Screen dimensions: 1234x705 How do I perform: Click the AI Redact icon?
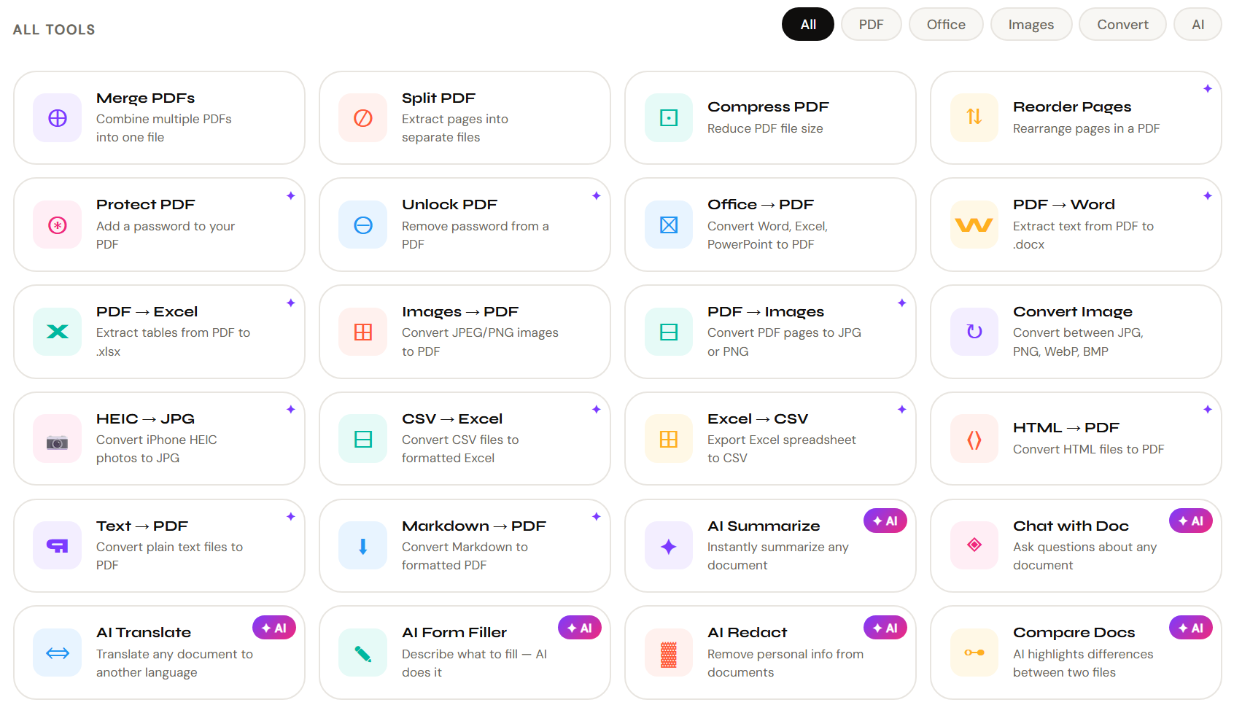(x=669, y=653)
